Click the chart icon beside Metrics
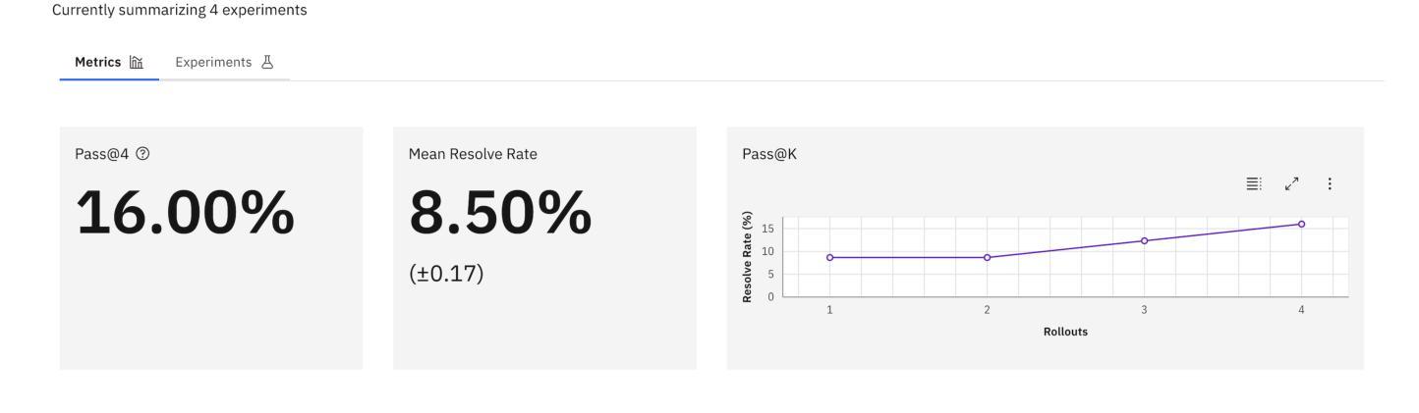 tap(137, 62)
